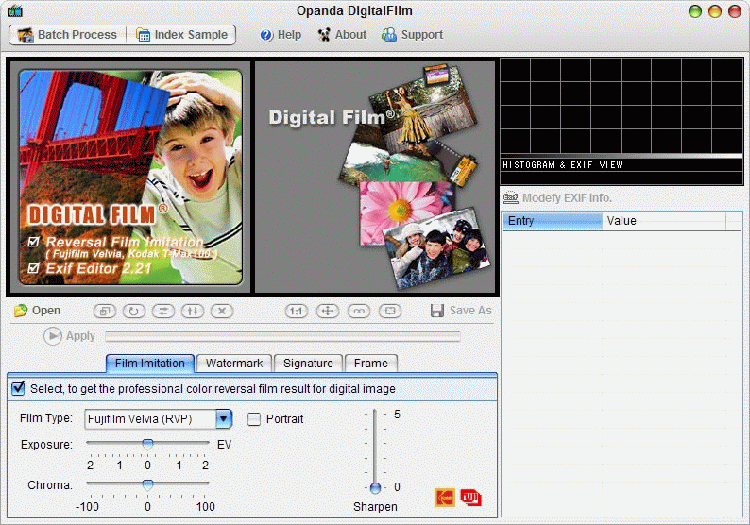Click the Sharpen vertical slider handle
The image size is (750, 525).
(x=376, y=488)
